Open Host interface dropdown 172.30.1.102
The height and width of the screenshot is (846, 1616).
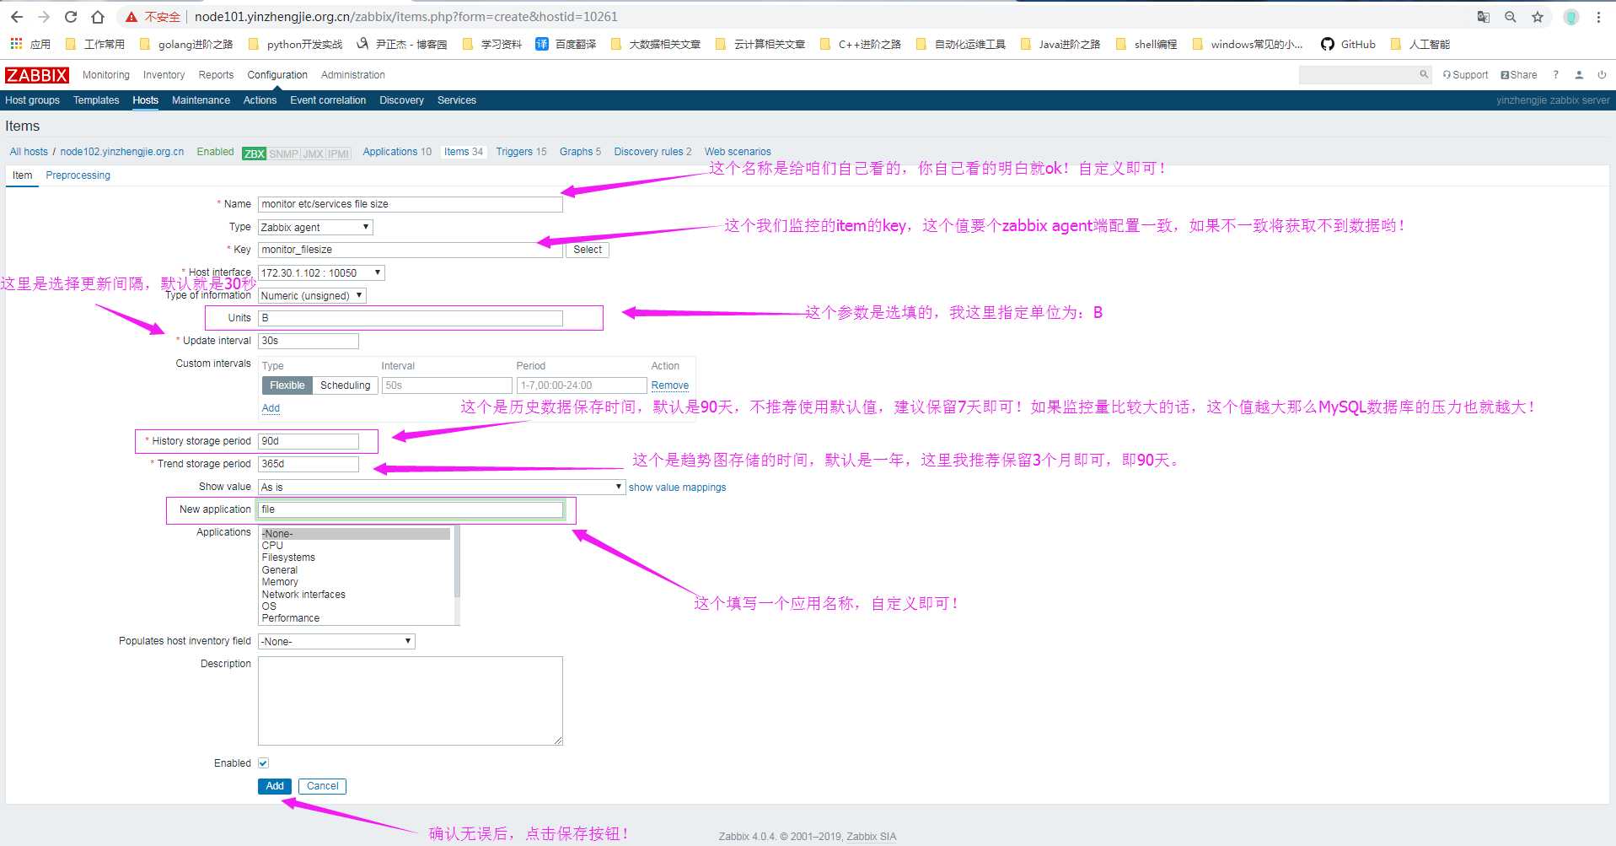pyautogui.click(x=321, y=272)
